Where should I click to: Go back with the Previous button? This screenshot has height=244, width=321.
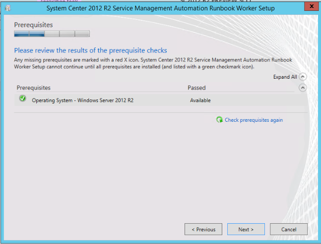tap(203, 229)
